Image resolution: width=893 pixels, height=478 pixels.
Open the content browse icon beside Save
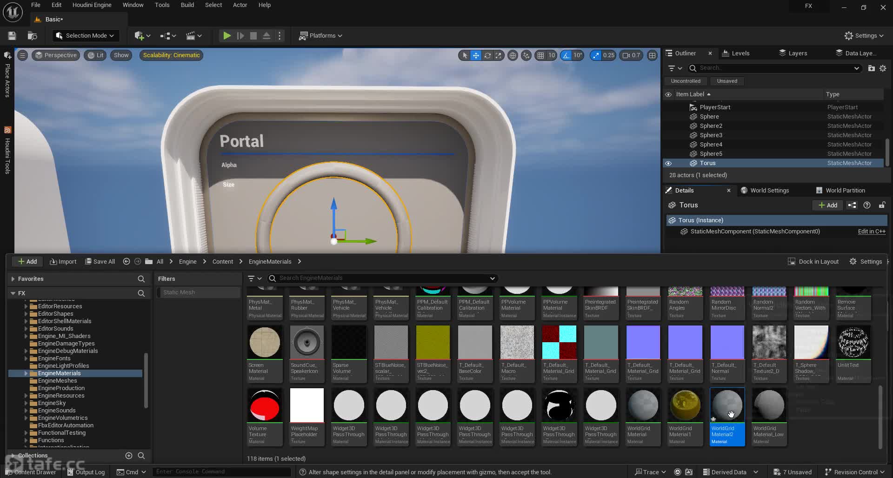point(32,36)
